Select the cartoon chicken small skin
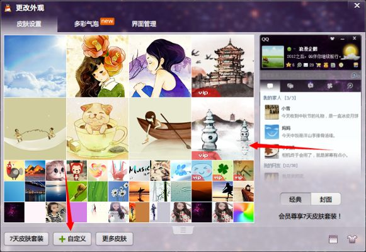The image size is (366, 252). point(14,171)
